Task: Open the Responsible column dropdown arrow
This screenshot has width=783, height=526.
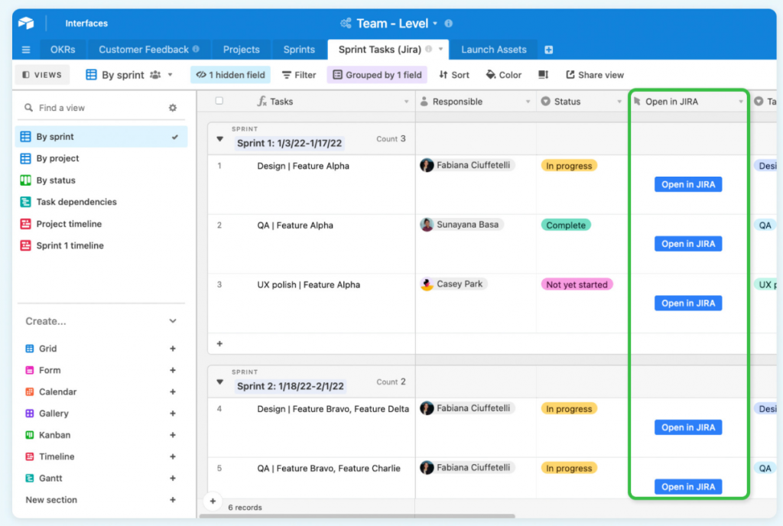Action: (x=528, y=102)
